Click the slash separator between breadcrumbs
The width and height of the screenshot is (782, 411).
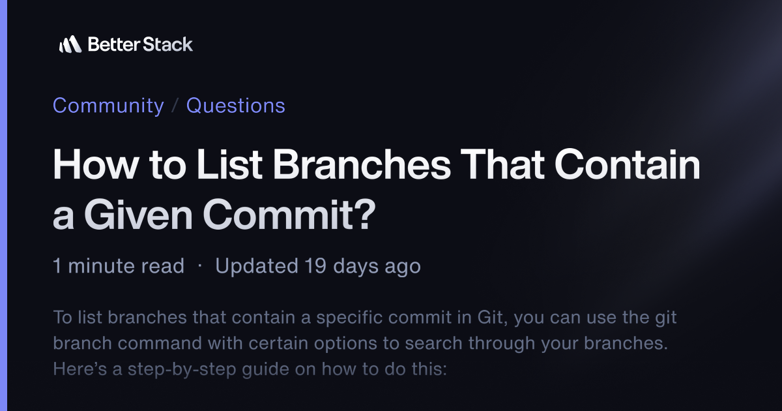pos(175,106)
